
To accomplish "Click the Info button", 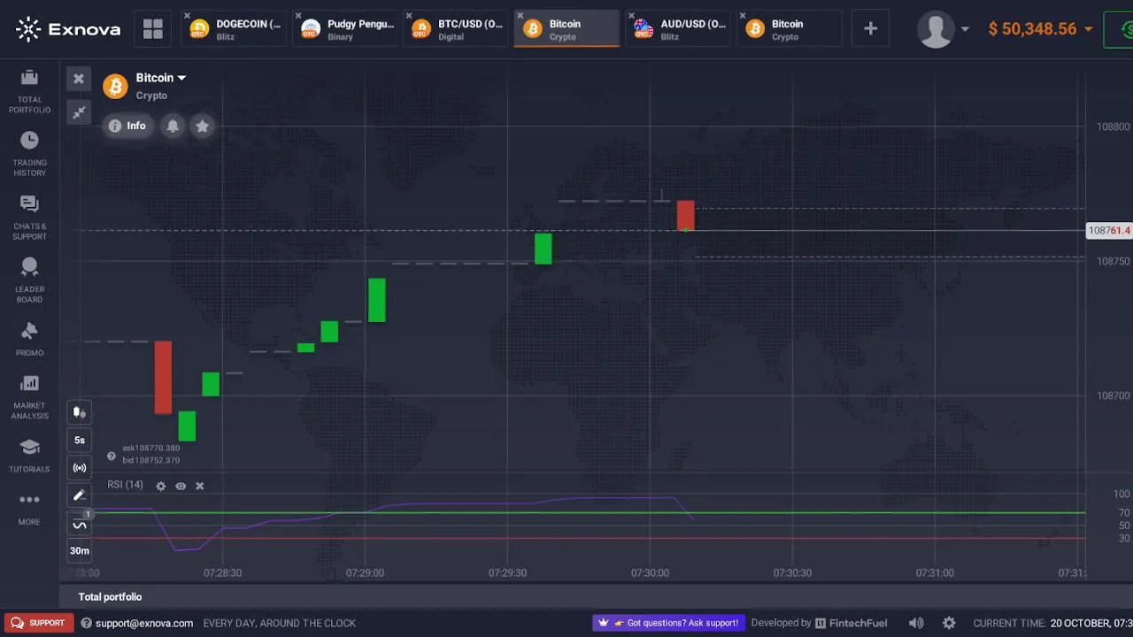I will coord(127,126).
